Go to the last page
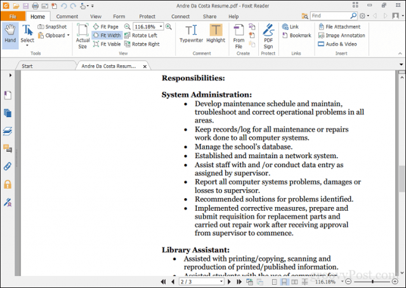Viewport: 406px width, 288px height. 239,282
